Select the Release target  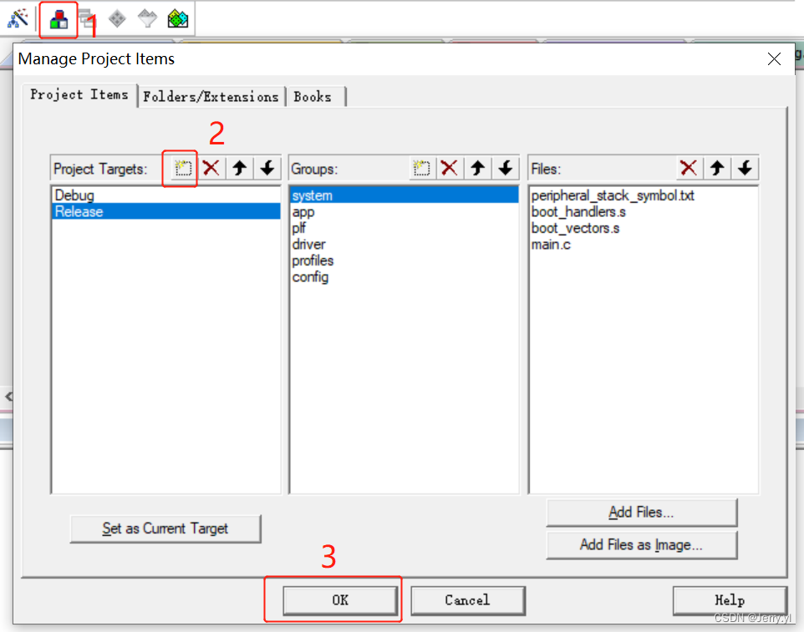click(166, 211)
